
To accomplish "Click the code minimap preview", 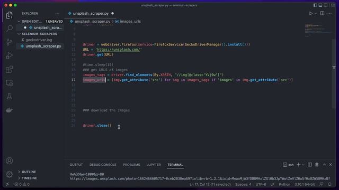I will click(318, 30).
